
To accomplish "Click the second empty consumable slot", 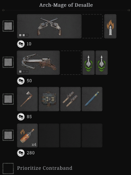I will tap(71, 135).
